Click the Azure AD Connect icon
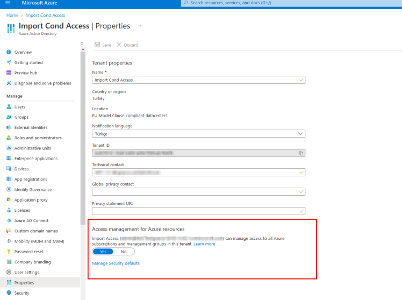Screen dimensions: 402x300 tap(9, 220)
